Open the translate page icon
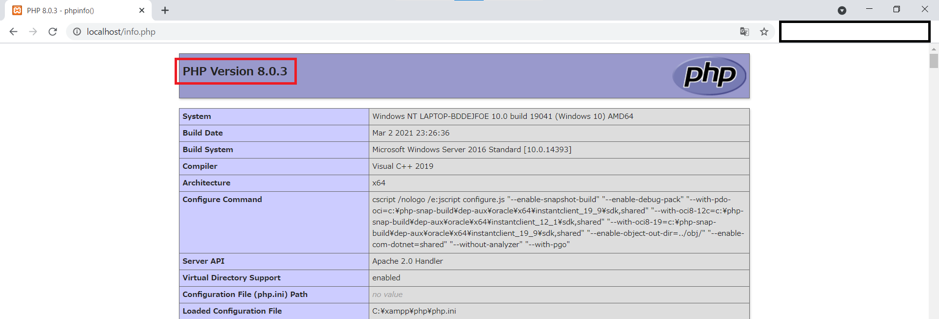939x319 pixels. 744,32
